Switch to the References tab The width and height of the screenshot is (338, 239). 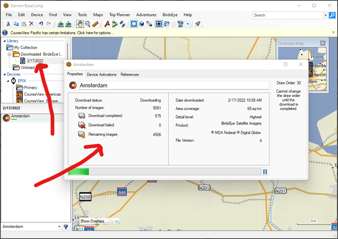[130, 75]
